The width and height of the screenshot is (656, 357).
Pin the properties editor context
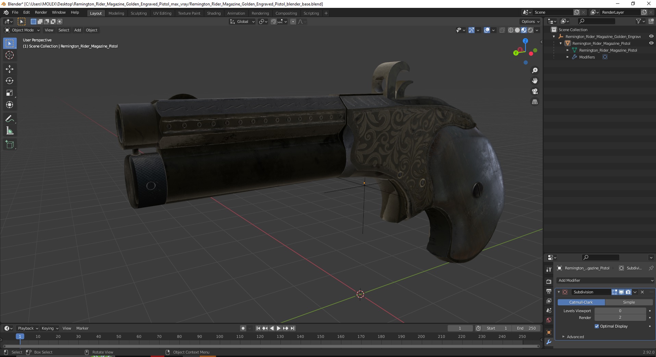[x=651, y=268]
